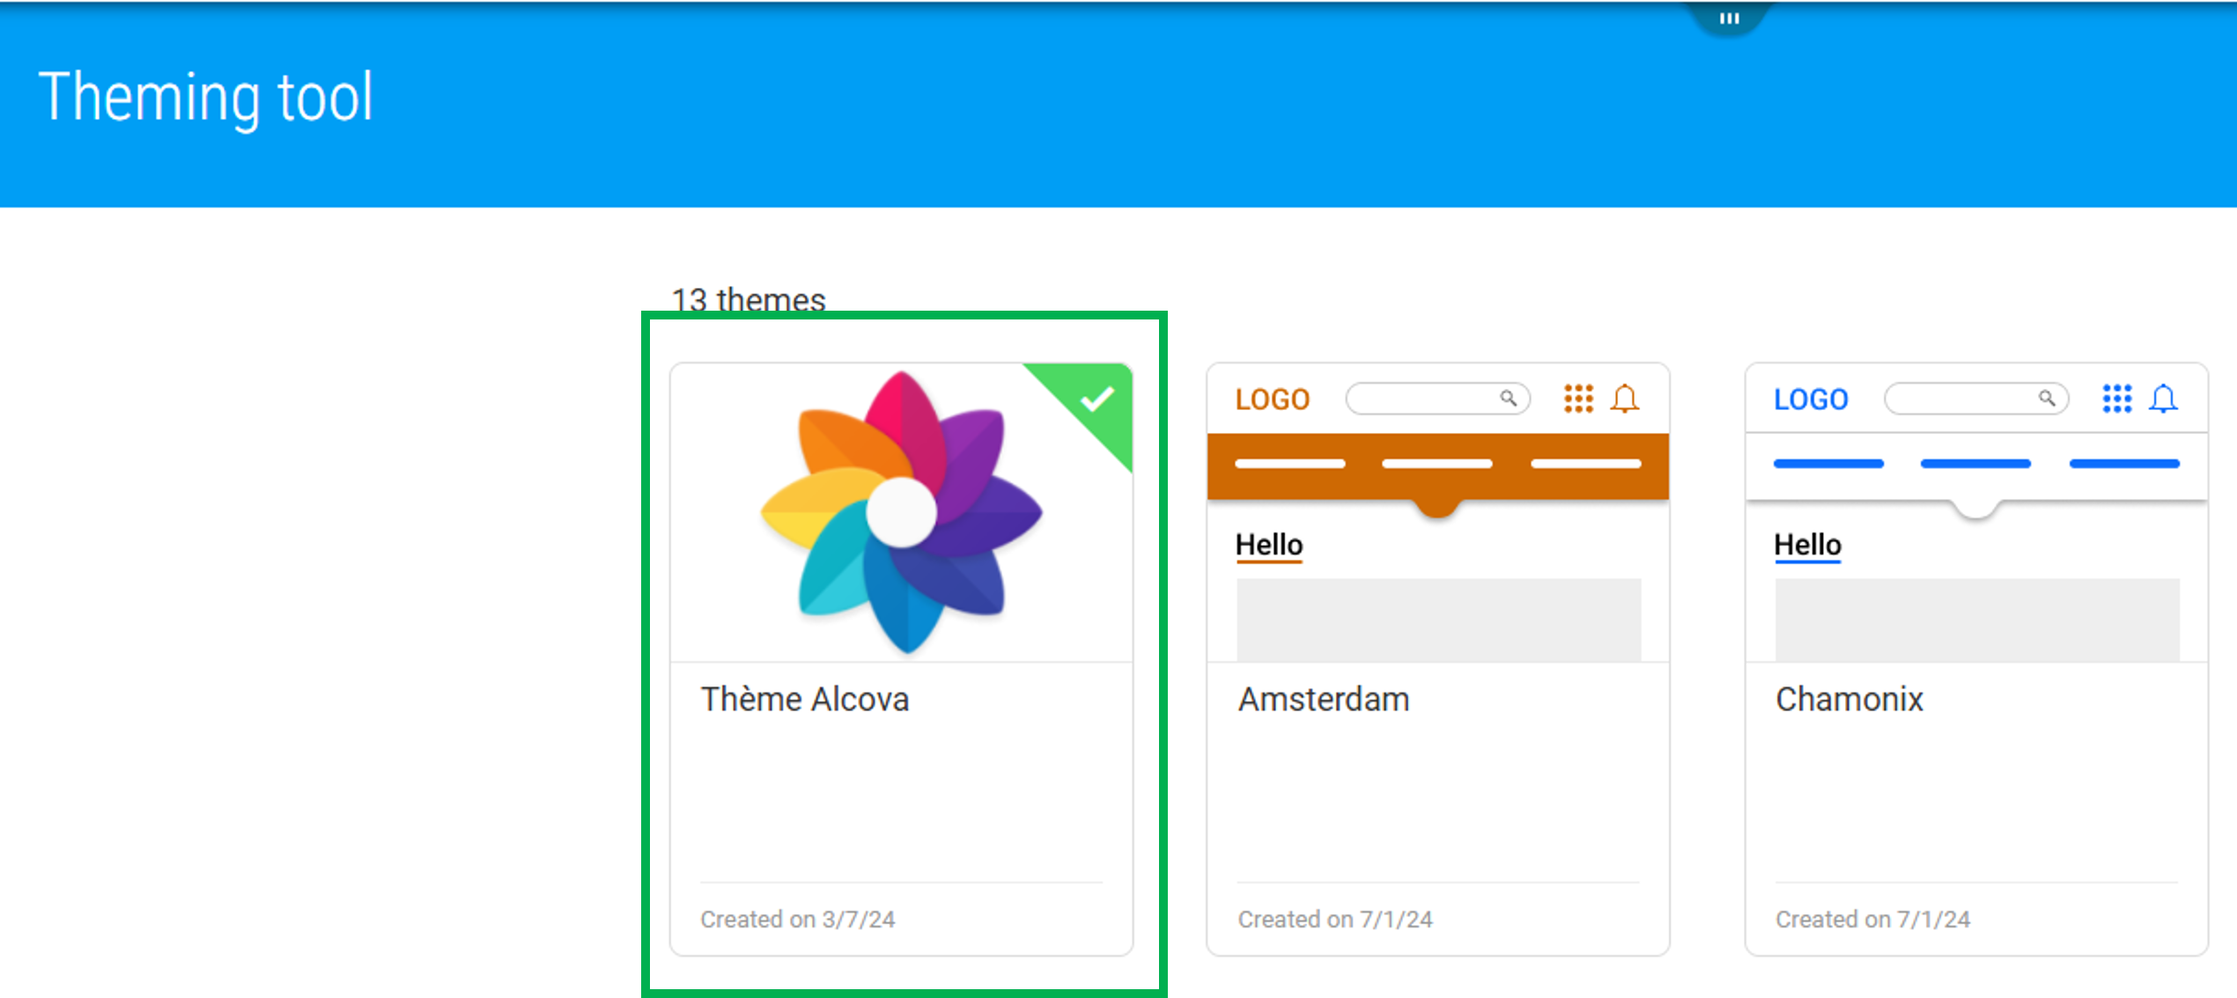Click the search field in Chamonix preview
This screenshot has width=2237, height=998.
pos(1975,399)
